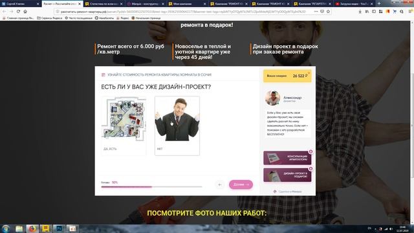Click the Firefox taskbar icon

[32, 228]
